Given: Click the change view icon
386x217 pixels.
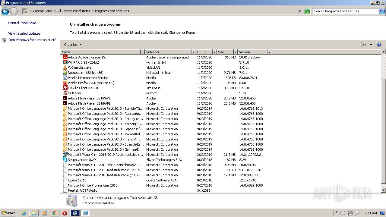Looking at the screenshot, I should click(364, 45).
